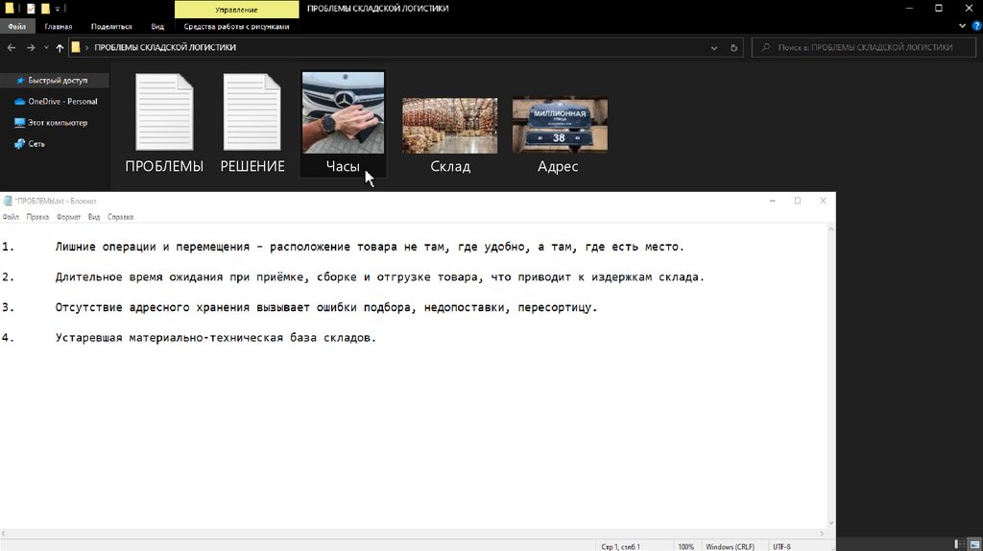Screen dimensions: 983x551
Task: Select the Склад image thumbnail
Action: (449, 126)
